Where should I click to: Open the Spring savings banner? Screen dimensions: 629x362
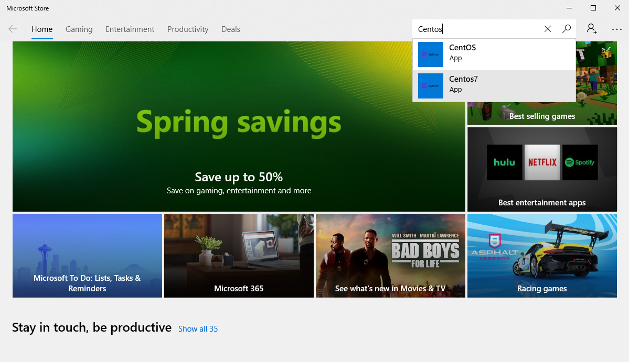239,126
